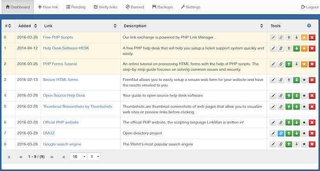320x171 pixels.
Task: Toggle reciprocal link icon for Secure HTML forms
Action: click(x=281, y=80)
